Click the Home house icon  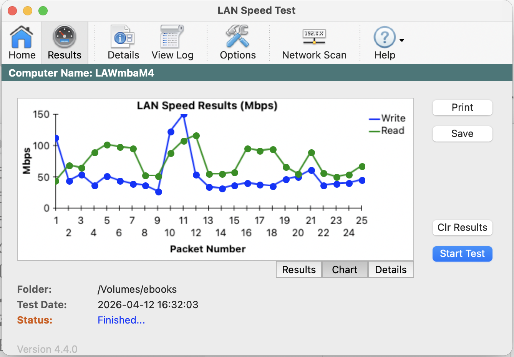coord(22,37)
